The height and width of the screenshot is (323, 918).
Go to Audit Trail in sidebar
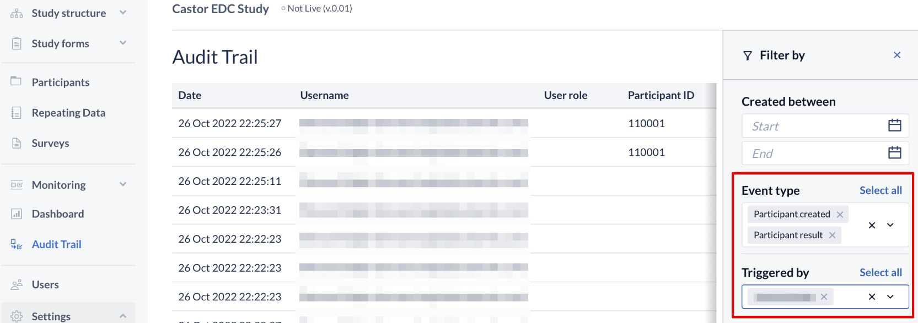[56, 244]
